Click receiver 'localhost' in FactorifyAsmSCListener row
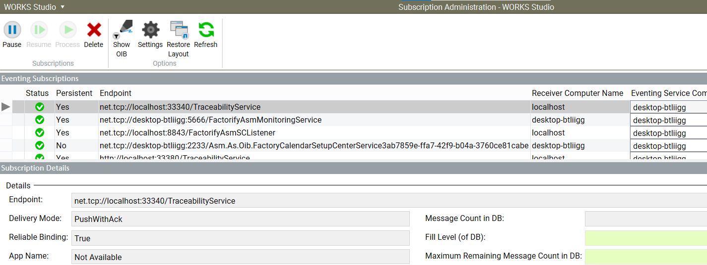The height and width of the screenshot is (265, 707). (x=548, y=132)
